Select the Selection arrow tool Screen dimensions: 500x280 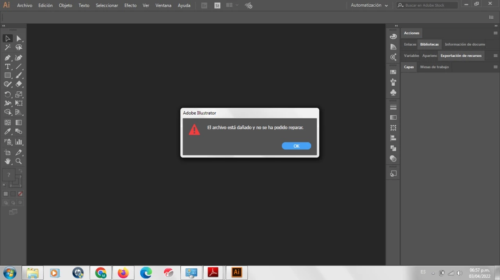click(7, 38)
